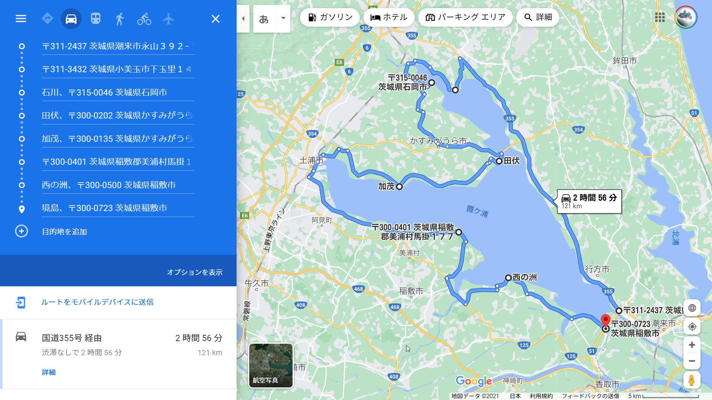Open the input language dropdown arrow
The width and height of the screenshot is (712, 400).
(283, 18)
